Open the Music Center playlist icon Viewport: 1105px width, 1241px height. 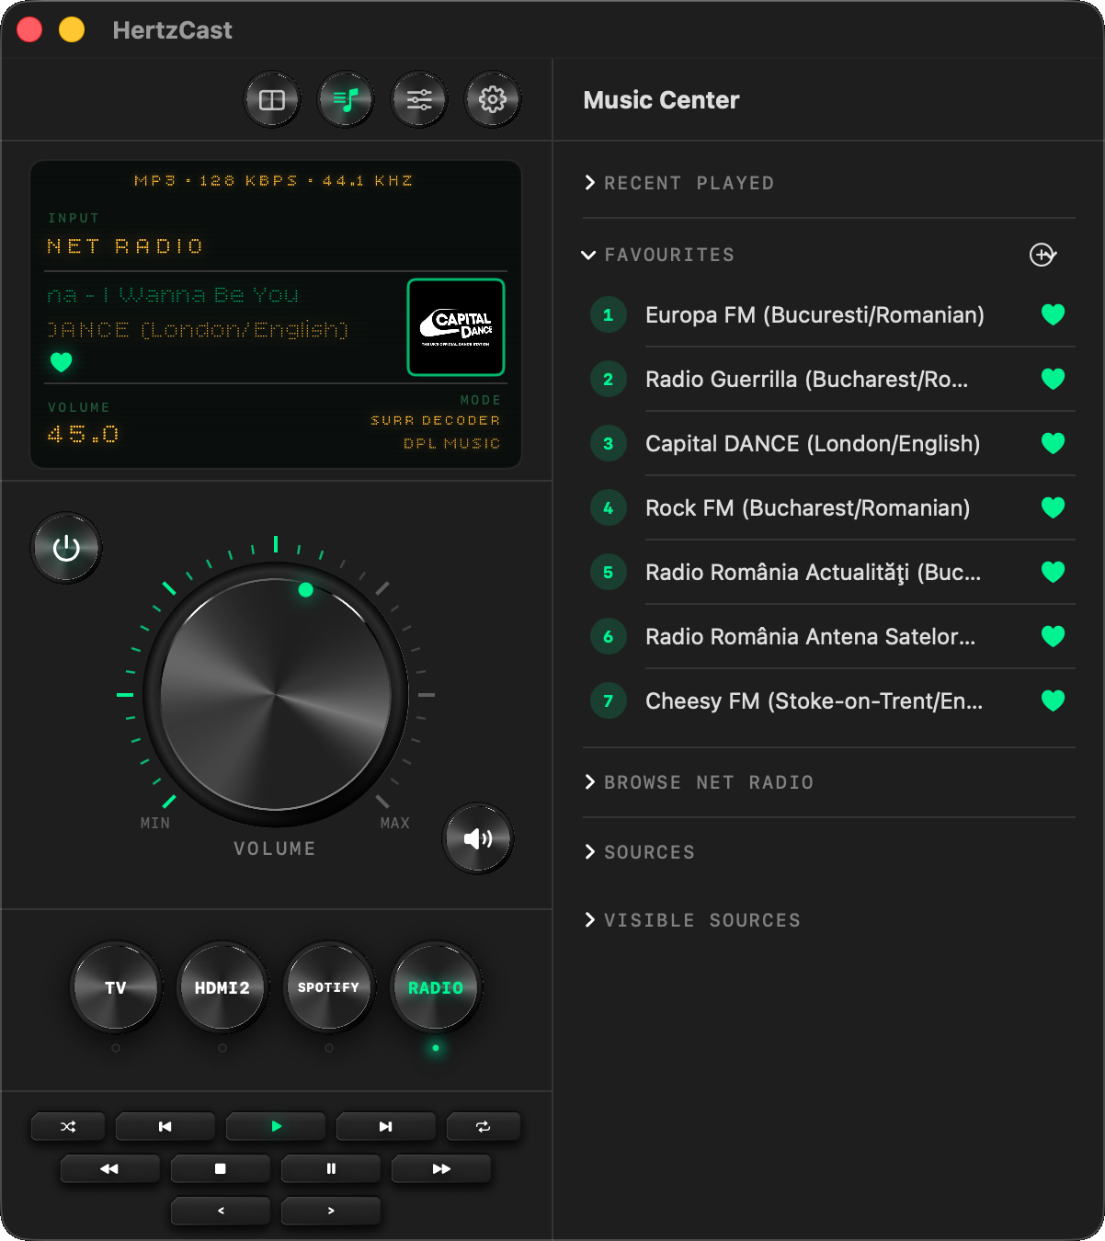click(346, 100)
